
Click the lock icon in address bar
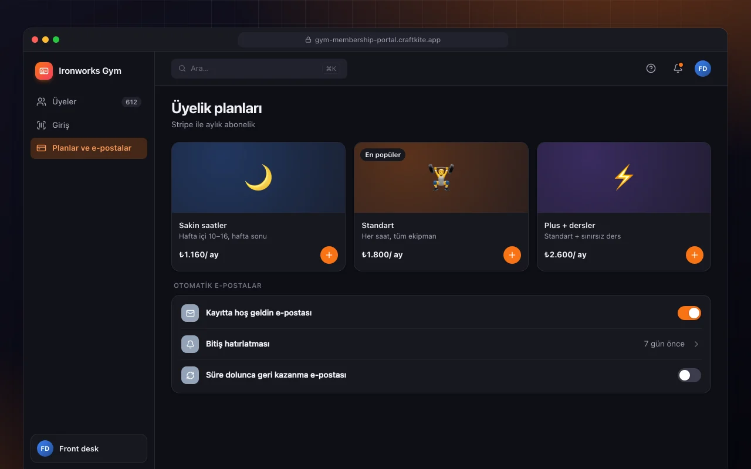point(308,40)
